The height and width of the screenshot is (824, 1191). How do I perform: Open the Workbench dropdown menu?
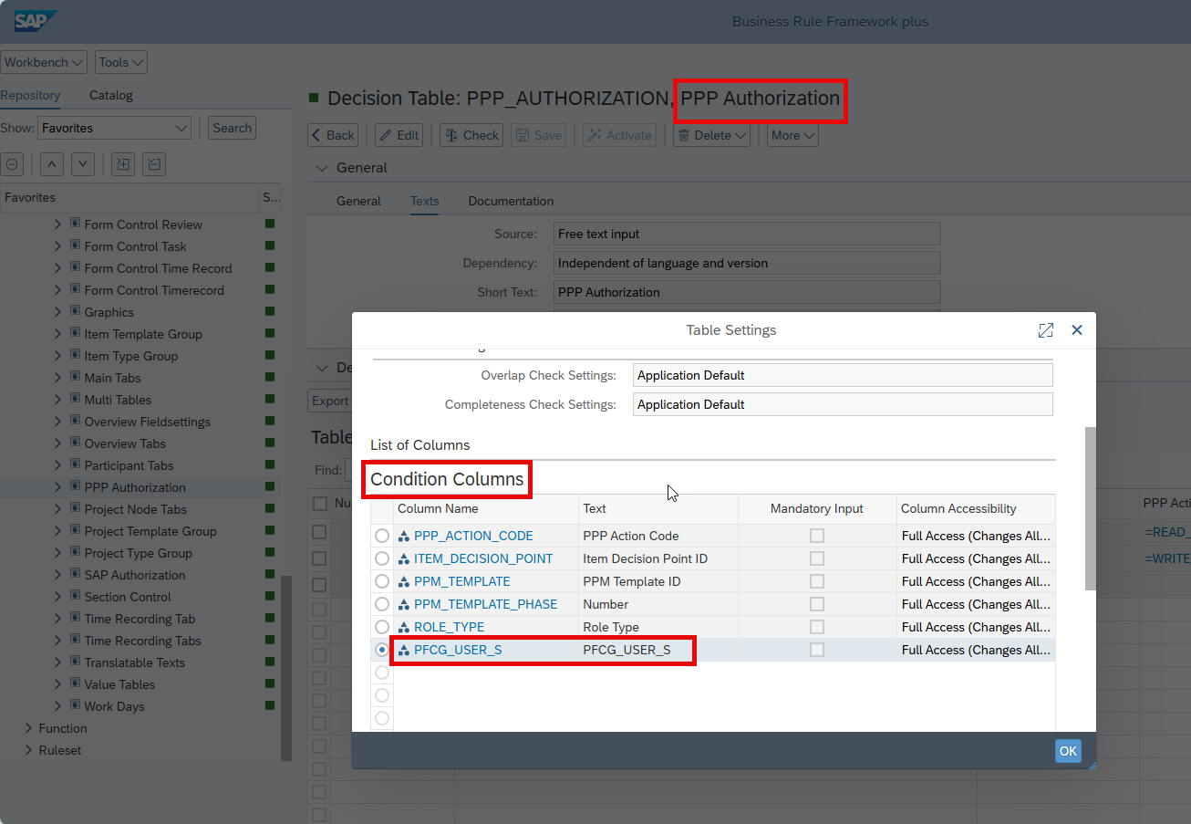44,62
